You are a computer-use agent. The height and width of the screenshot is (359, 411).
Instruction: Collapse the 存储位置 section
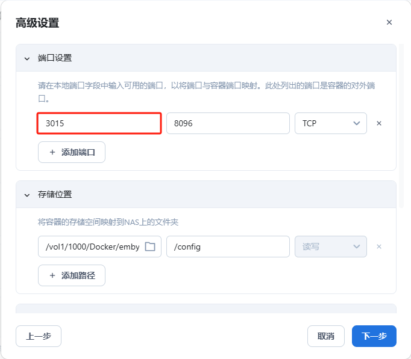27,195
